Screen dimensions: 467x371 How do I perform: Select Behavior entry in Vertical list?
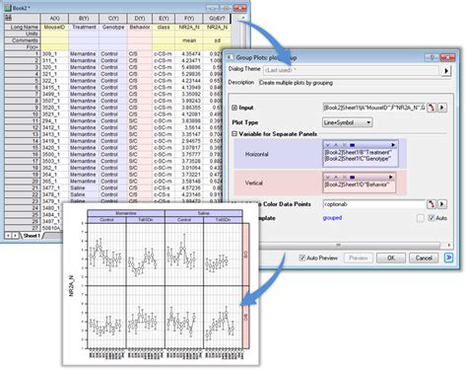[357, 185]
